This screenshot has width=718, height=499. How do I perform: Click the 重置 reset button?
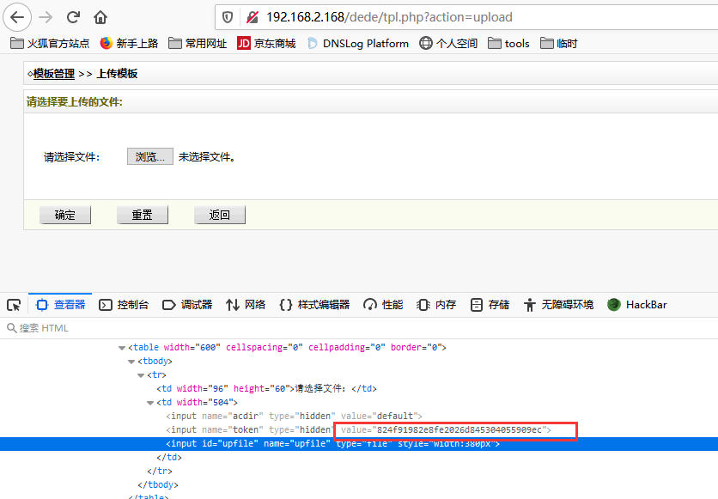[x=143, y=215]
